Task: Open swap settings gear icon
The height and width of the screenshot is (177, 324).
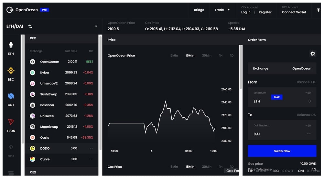Action: pyautogui.click(x=312, y=54)
